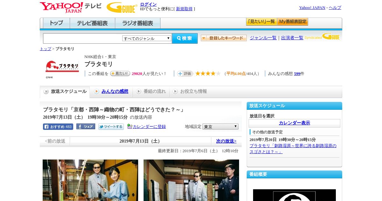Expand the すべてのジャンル genre dropdown
This screenshot has width=382, height=201.
pyautogui.click(x=147, y=38)
